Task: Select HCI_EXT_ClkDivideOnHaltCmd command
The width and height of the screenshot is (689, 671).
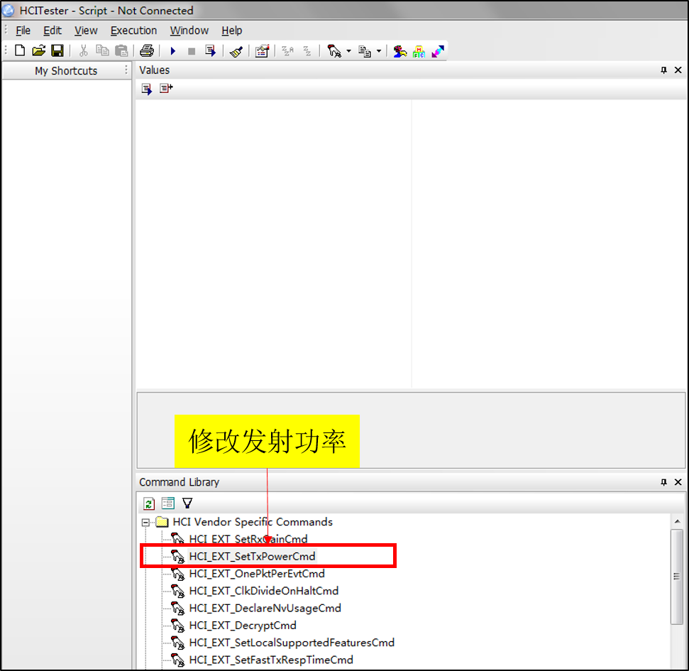Action: pos(264,591)
